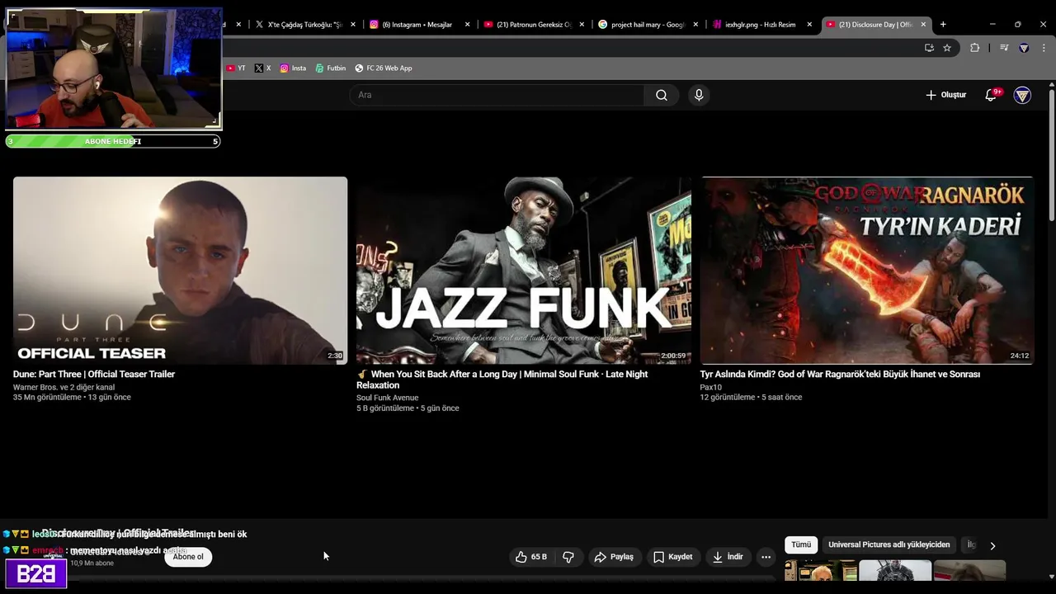1056x594 pixels.
Task: Open the YouTube account avatar menu
Action: pyautogui.click(x=1022, y=95)
